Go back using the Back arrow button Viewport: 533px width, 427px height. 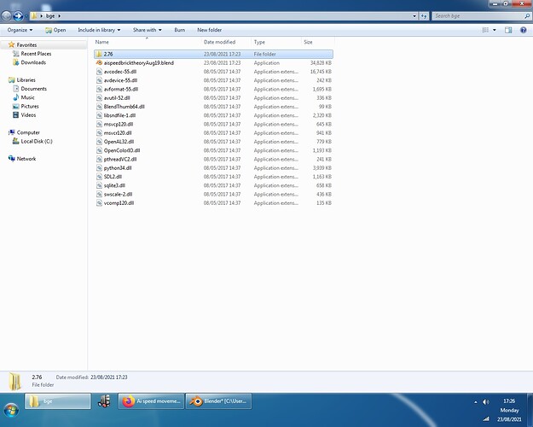pyautogui.click(x=7, y=15)
